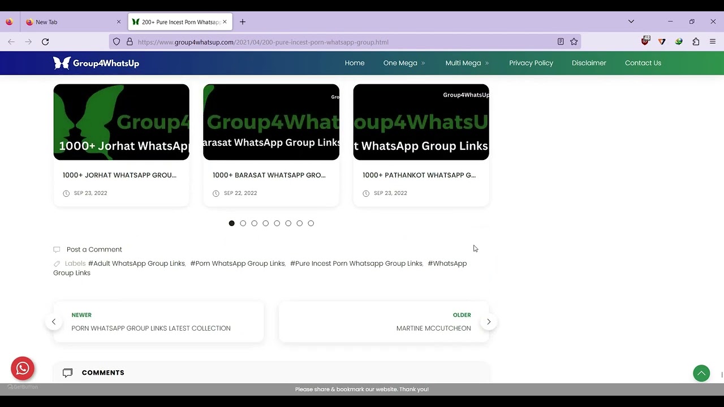The width and height of the screenshot is (724, 407).
Task: Click the address bar URL field
Action: [x=344, y=42]
